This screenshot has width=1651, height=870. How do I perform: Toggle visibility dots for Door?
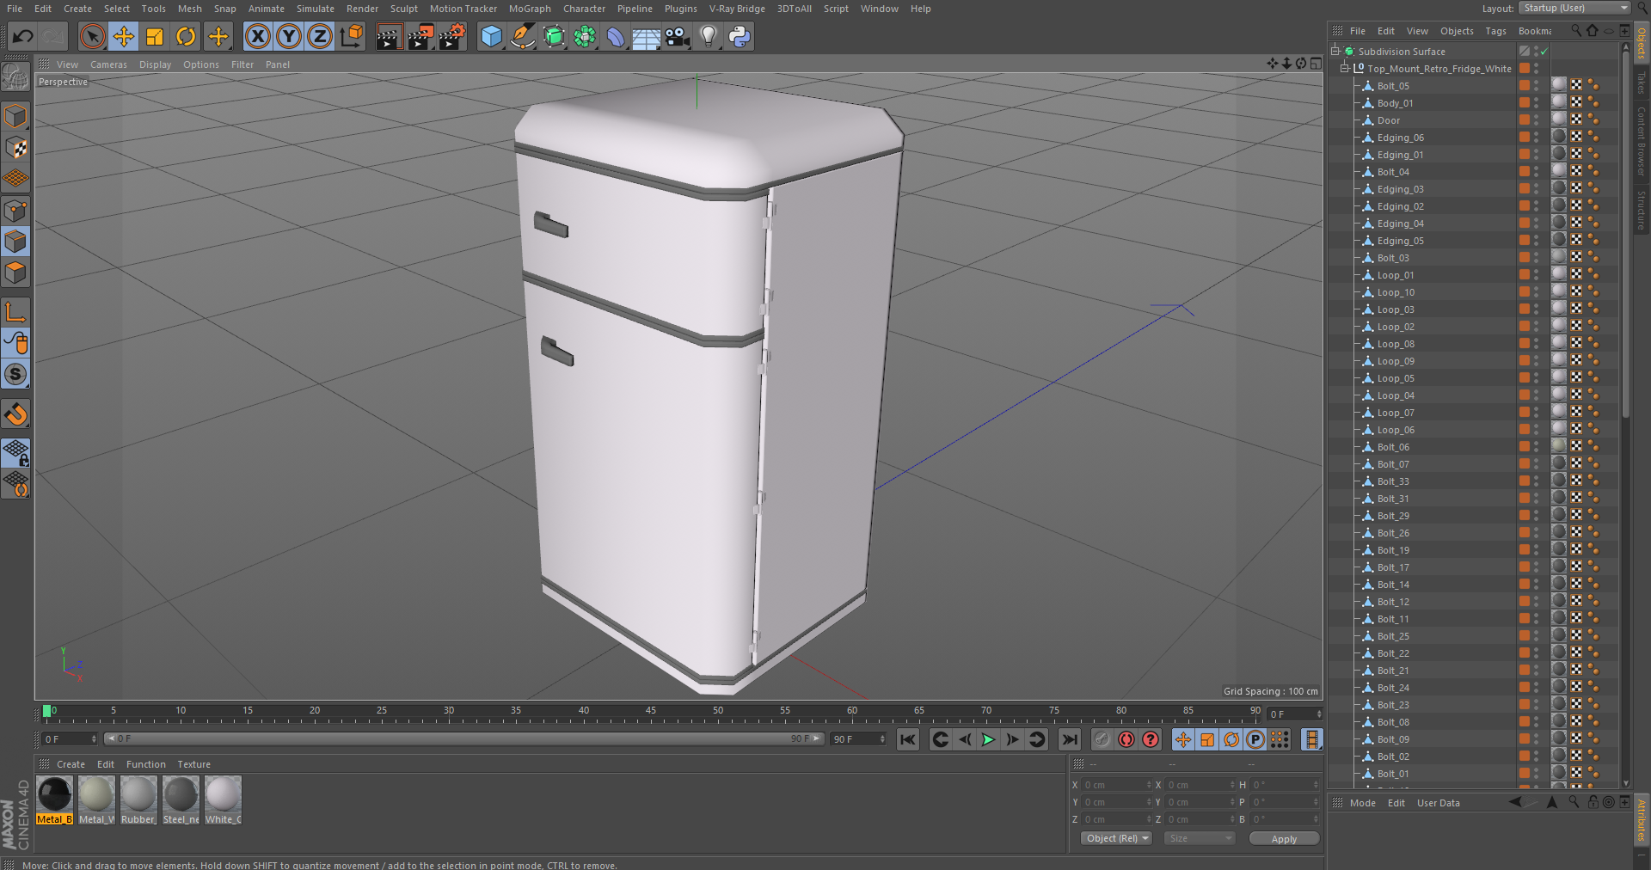pos(1537,119)
